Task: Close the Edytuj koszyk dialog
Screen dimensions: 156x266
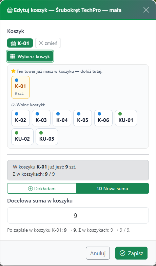Action: tap(146, 10)
